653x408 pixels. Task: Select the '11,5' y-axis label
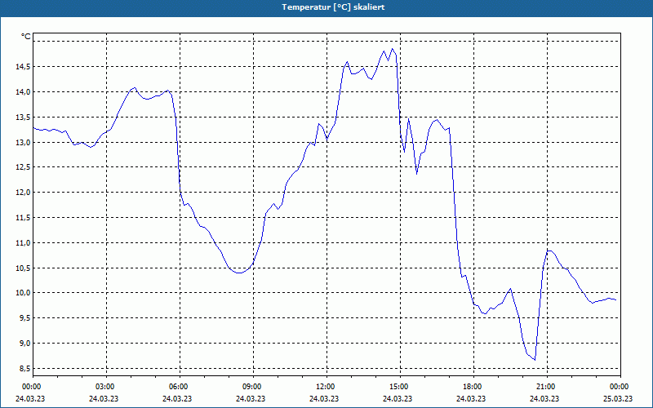point(23,218)
